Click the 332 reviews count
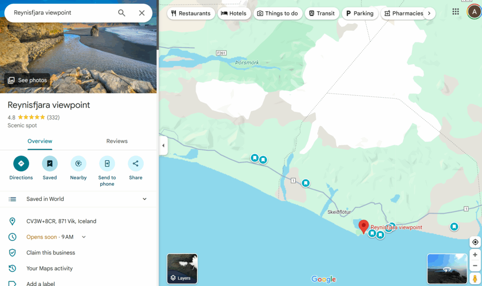The width and height of the screenshot is (482, 286). point(53,117)
